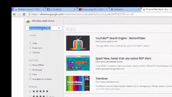This screenshot has width=172, height=97.
Task: Reload the page with refresh icon
Action: click(24, 14)
